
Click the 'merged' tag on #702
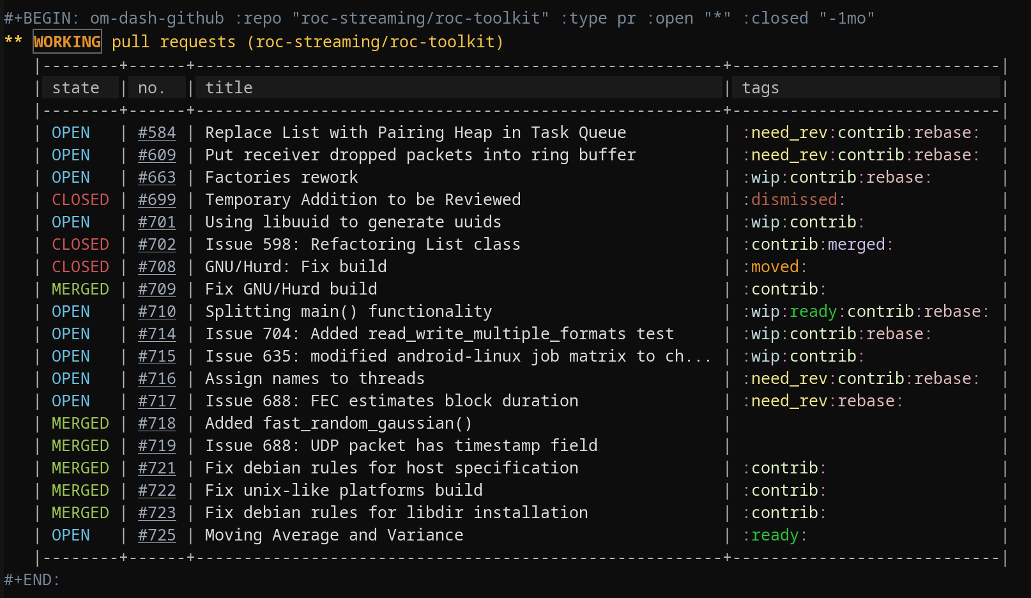click(856, 245)
